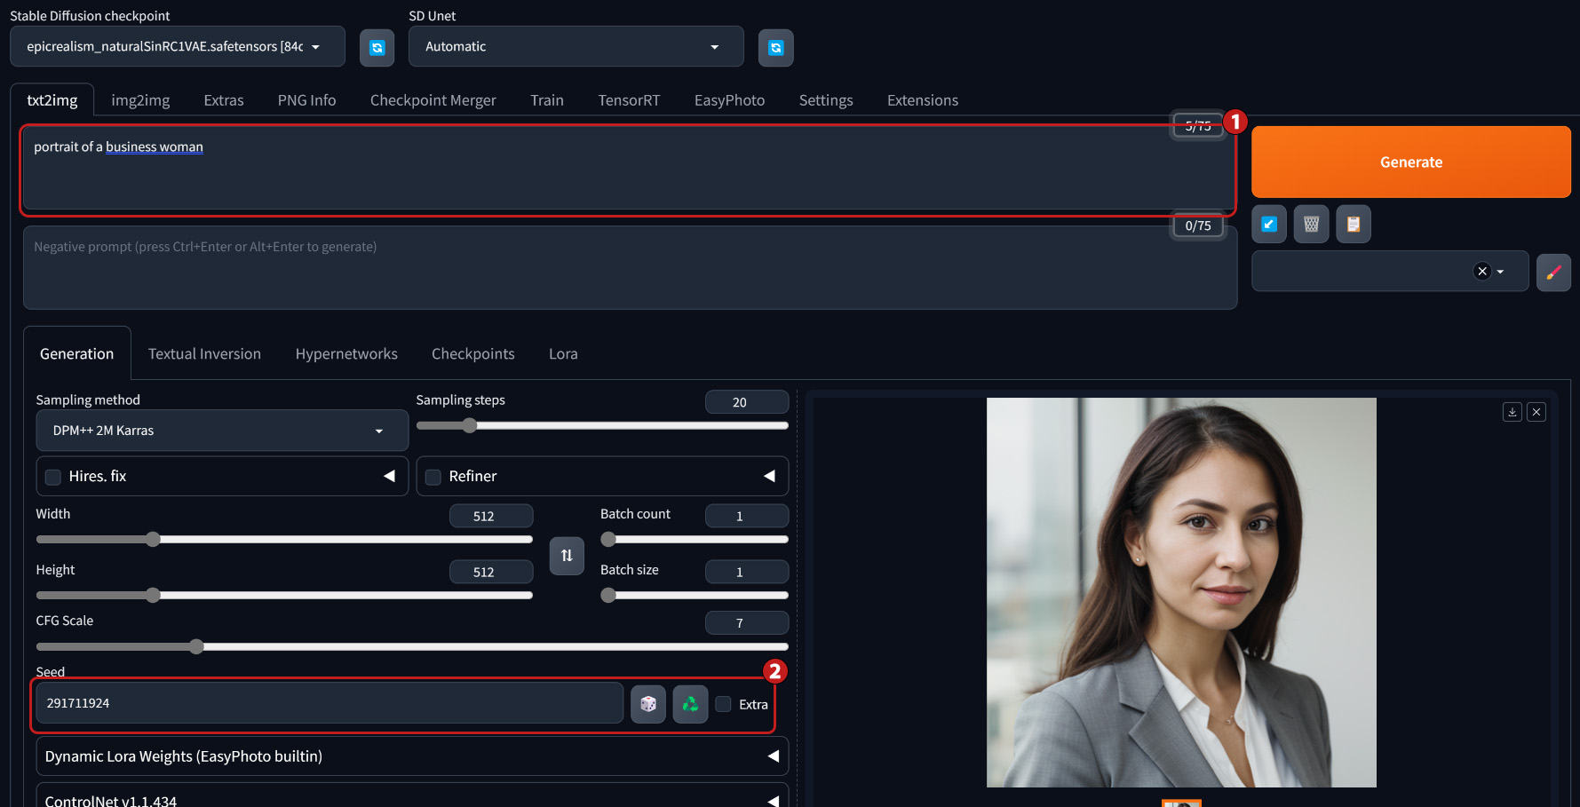Image resolution: width=1580 pixels, height=807 pixels.
Task: Expand the Hires. fix section arrow
Action: click(389, 476)
